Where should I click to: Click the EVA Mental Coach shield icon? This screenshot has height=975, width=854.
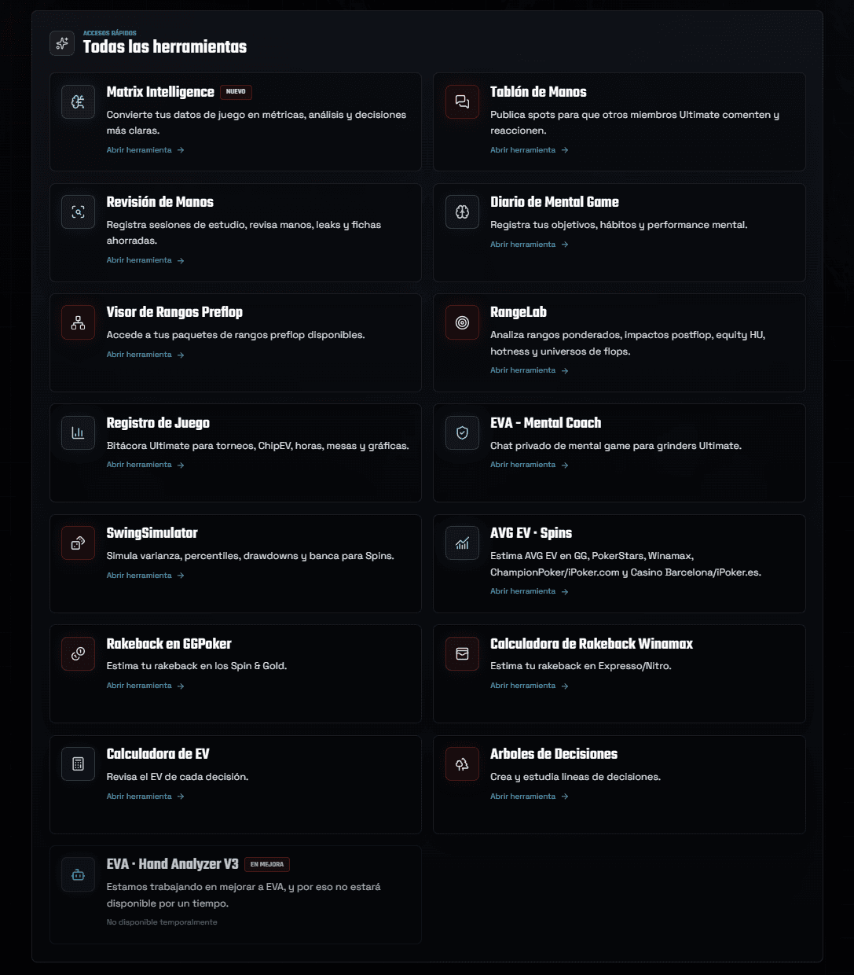462,433
